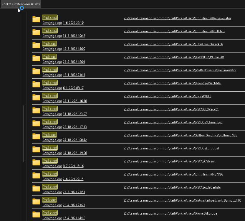Click PreLoad name dated 28-10-2021 17:13
Viewport: 245px width, 221px height.
[50, 121]
